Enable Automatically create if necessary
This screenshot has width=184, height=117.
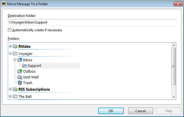pyautogui.click(x=10, y=30)
